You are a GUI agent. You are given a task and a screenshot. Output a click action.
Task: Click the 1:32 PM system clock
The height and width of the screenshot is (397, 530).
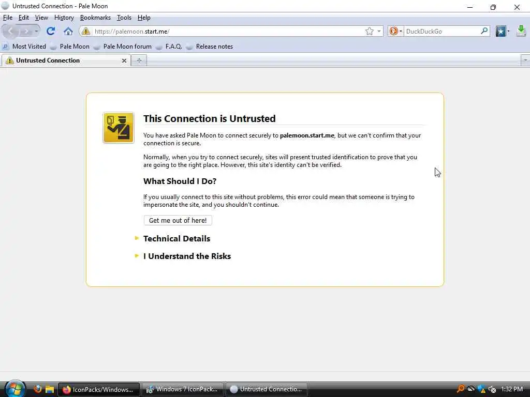tap(512, 389)
